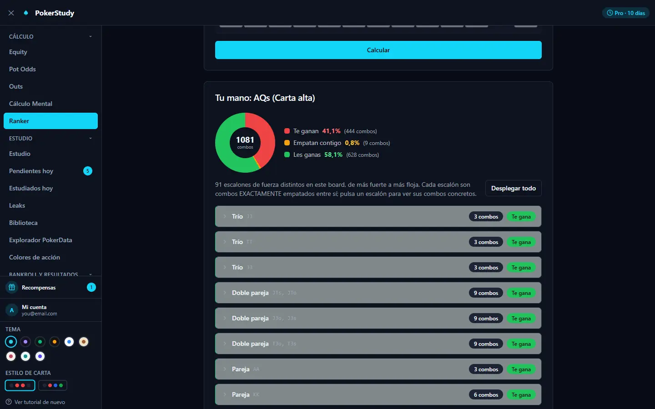Select the orange theme option

[55, 342]
